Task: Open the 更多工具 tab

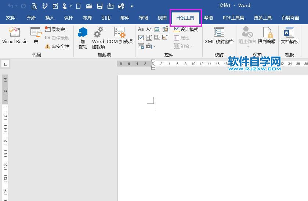Action: pyautogui.click(x=262, y=18)
